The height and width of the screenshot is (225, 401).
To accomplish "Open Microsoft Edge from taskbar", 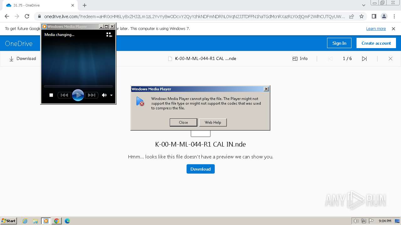I will coord(67,221).
